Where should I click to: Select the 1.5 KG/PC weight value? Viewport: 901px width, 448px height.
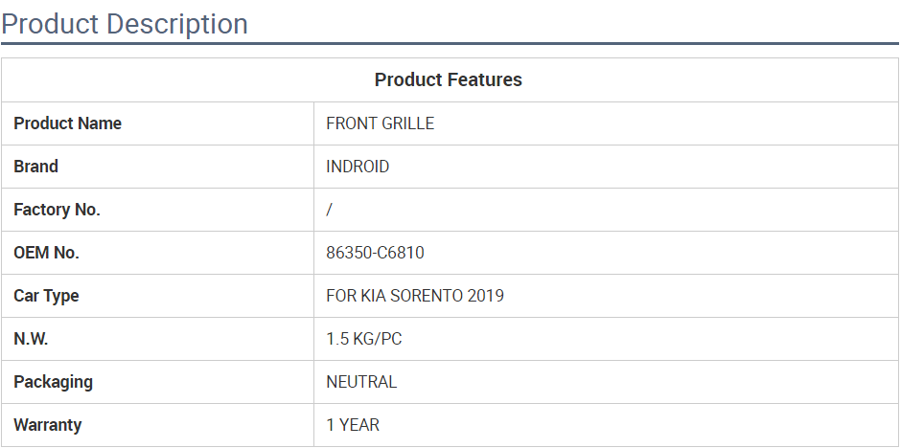click(x=363, y=339)
